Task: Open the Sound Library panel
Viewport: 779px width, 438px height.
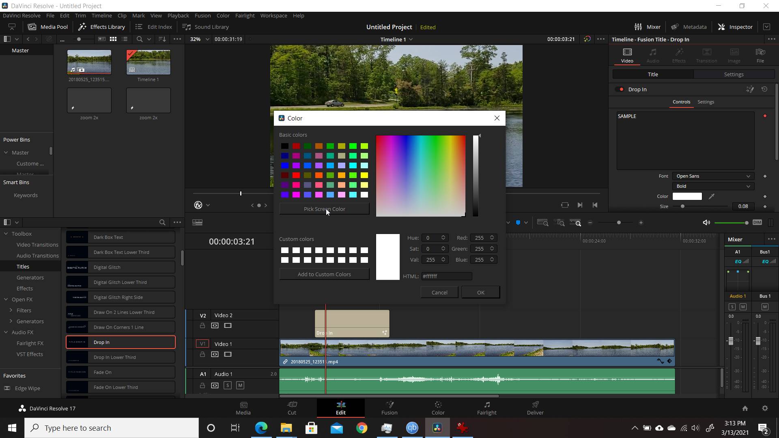Action: pos(206,27)
